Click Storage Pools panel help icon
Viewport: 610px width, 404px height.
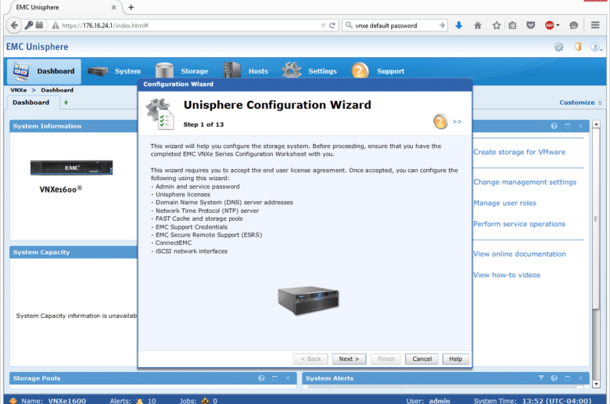pos(261,378)
